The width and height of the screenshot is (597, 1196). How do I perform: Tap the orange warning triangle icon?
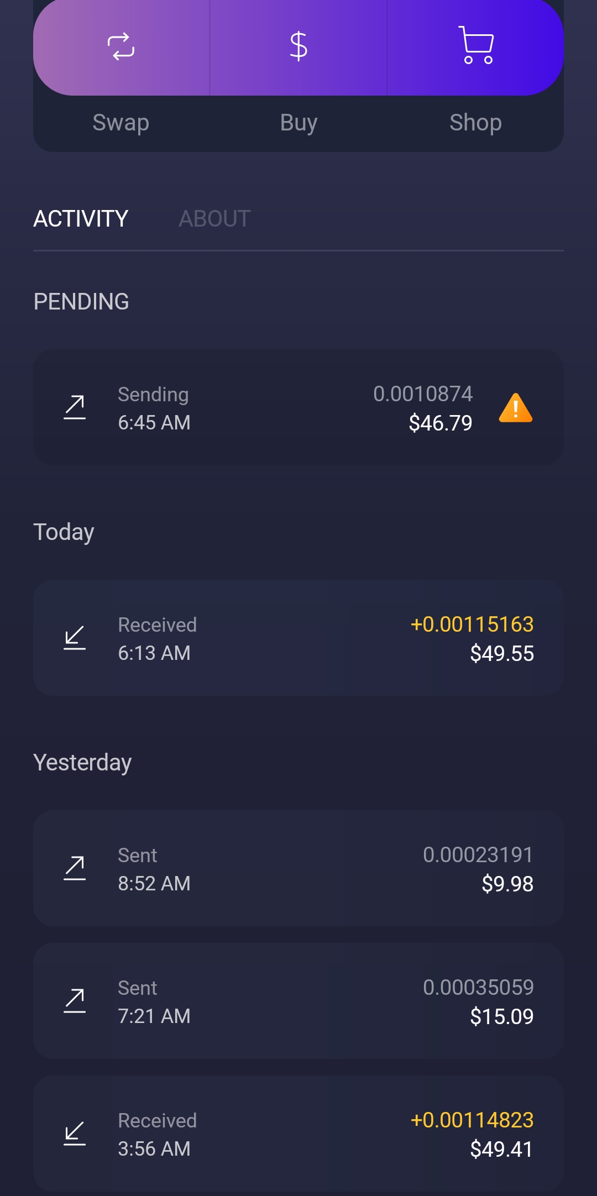[515, 408]
